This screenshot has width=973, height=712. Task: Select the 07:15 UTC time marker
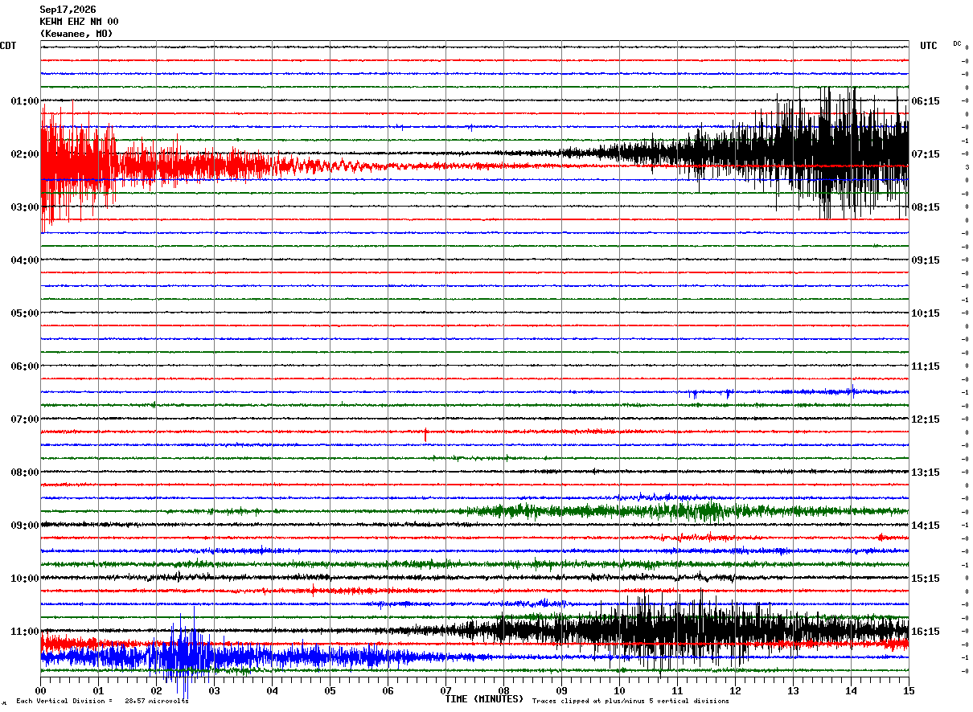pyautogui.click(x=926, y=153)
